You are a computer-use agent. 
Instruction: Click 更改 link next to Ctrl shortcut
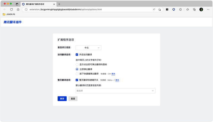(113, 74)
